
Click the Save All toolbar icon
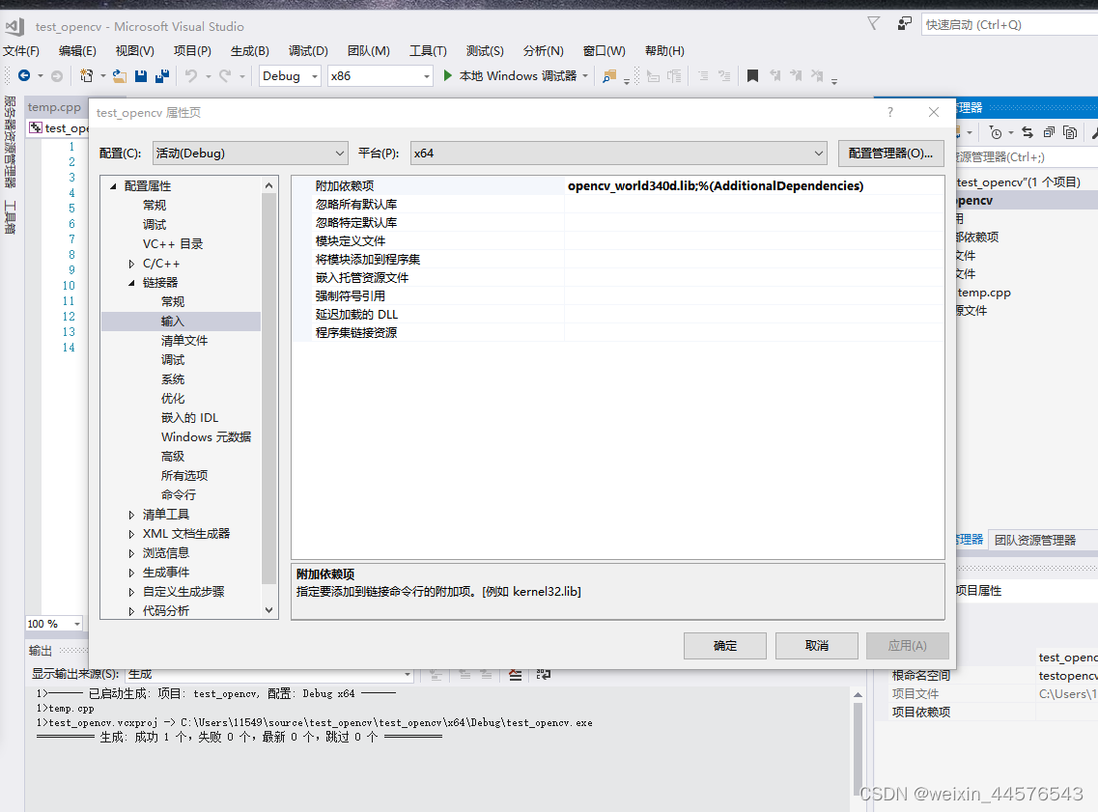pyautogui.click(x=162, y=75)
